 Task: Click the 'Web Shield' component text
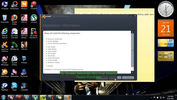point(52,51)
